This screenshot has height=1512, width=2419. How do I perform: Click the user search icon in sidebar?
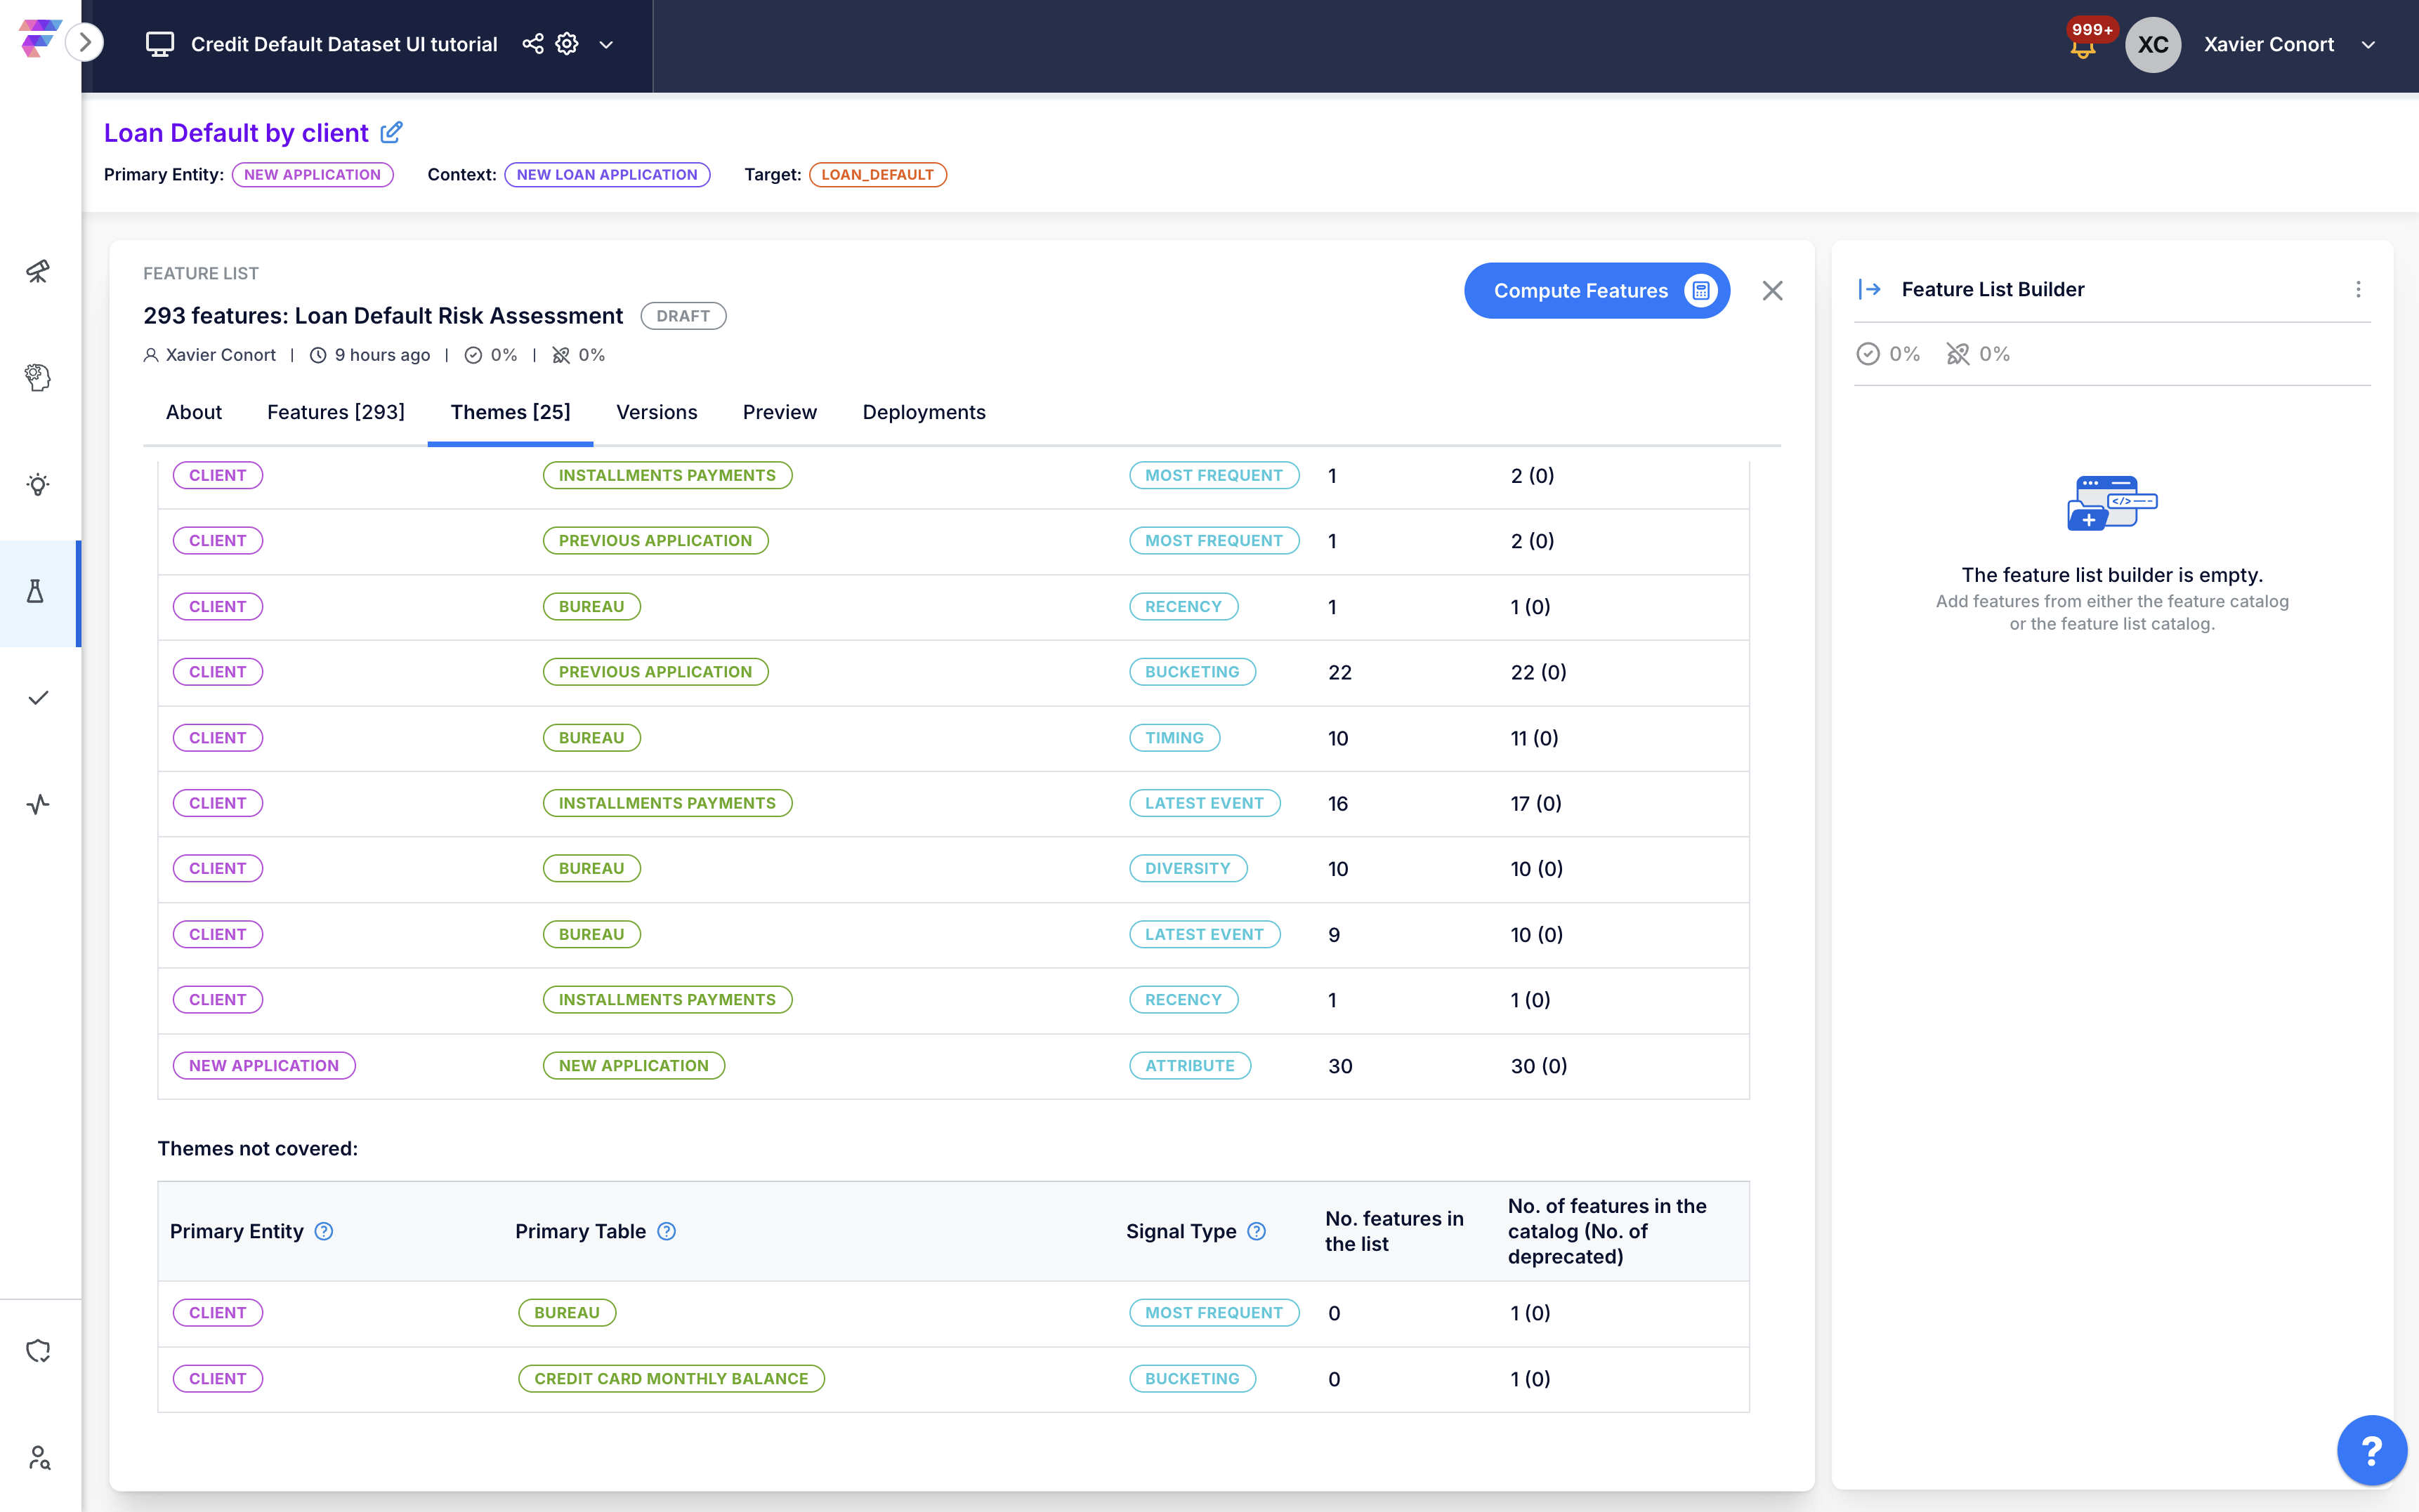[38, 1457]
